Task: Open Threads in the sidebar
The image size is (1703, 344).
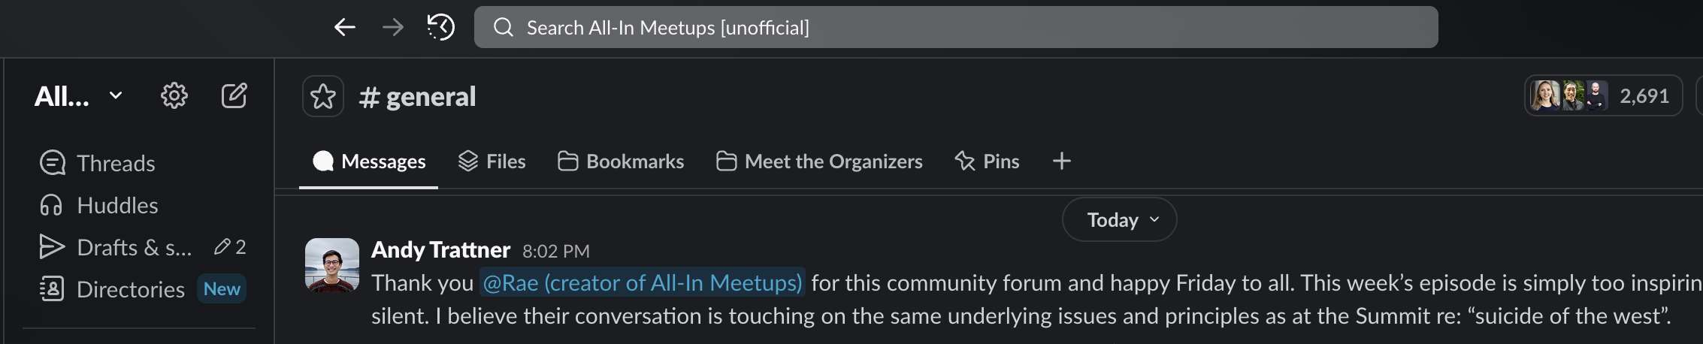Action: [115, 163]
